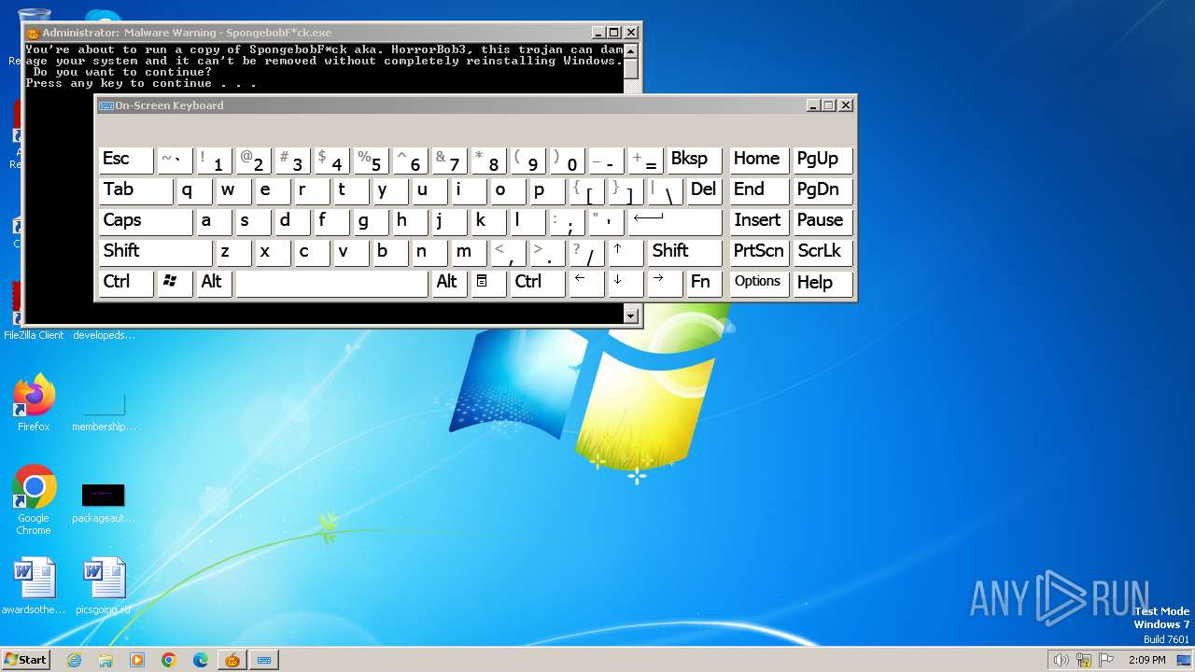Open Edge from the taskbar
The image size is (1195, 672).
click(201, 660)
